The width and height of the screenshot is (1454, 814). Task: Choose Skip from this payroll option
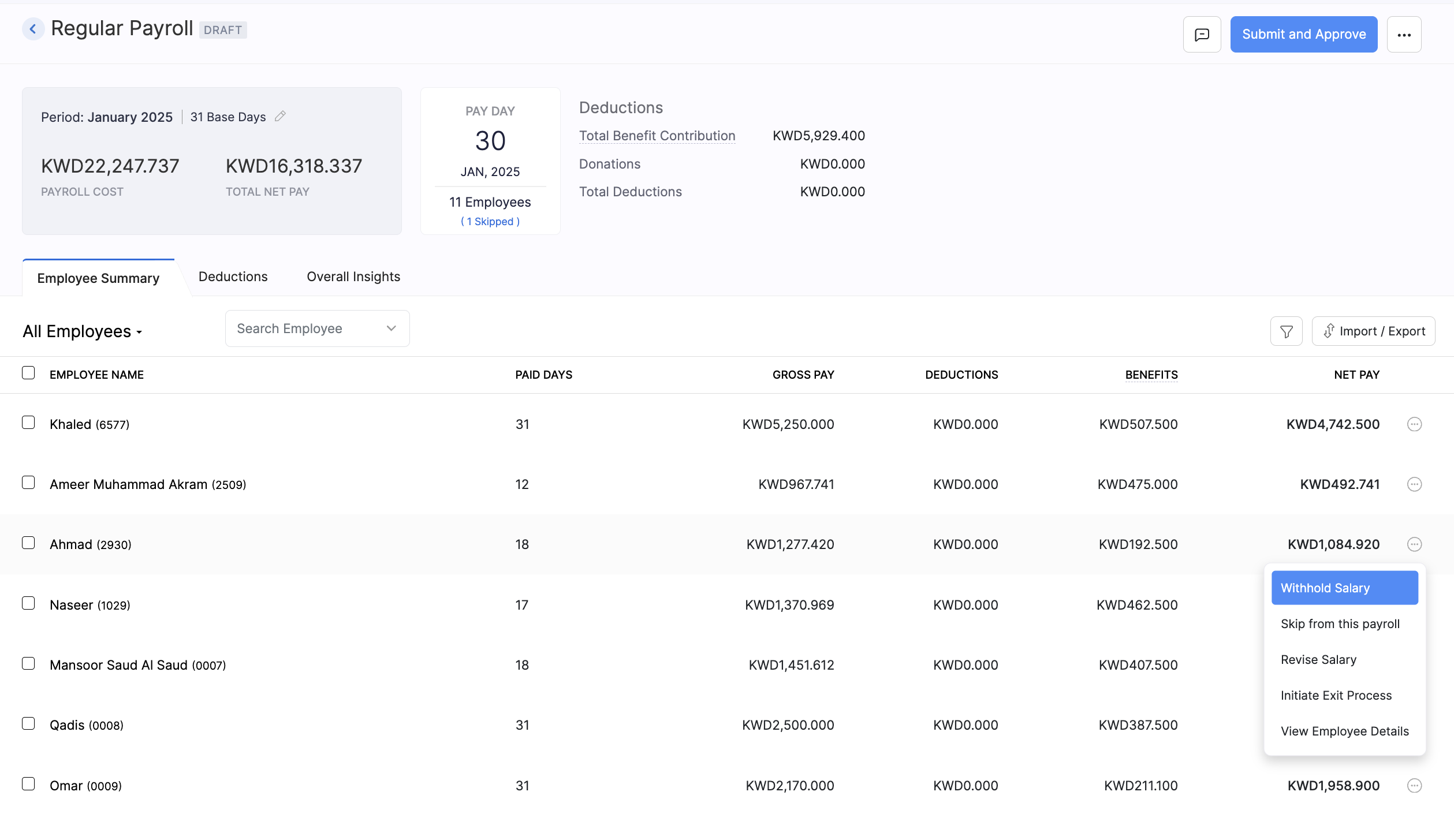coord(1340,623)
